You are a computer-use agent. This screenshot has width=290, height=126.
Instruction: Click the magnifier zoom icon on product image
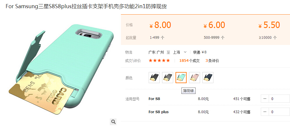pyautogui.click(x=113, y=122)
